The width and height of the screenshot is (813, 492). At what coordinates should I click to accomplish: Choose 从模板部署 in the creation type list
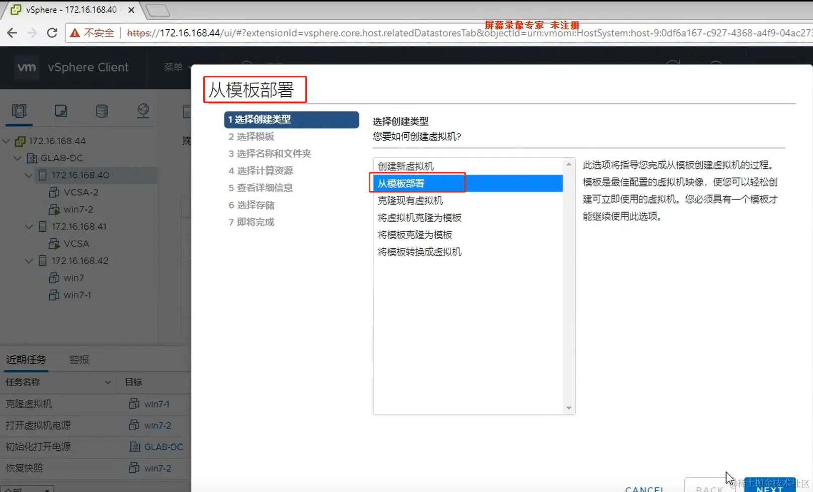point(468,183)
